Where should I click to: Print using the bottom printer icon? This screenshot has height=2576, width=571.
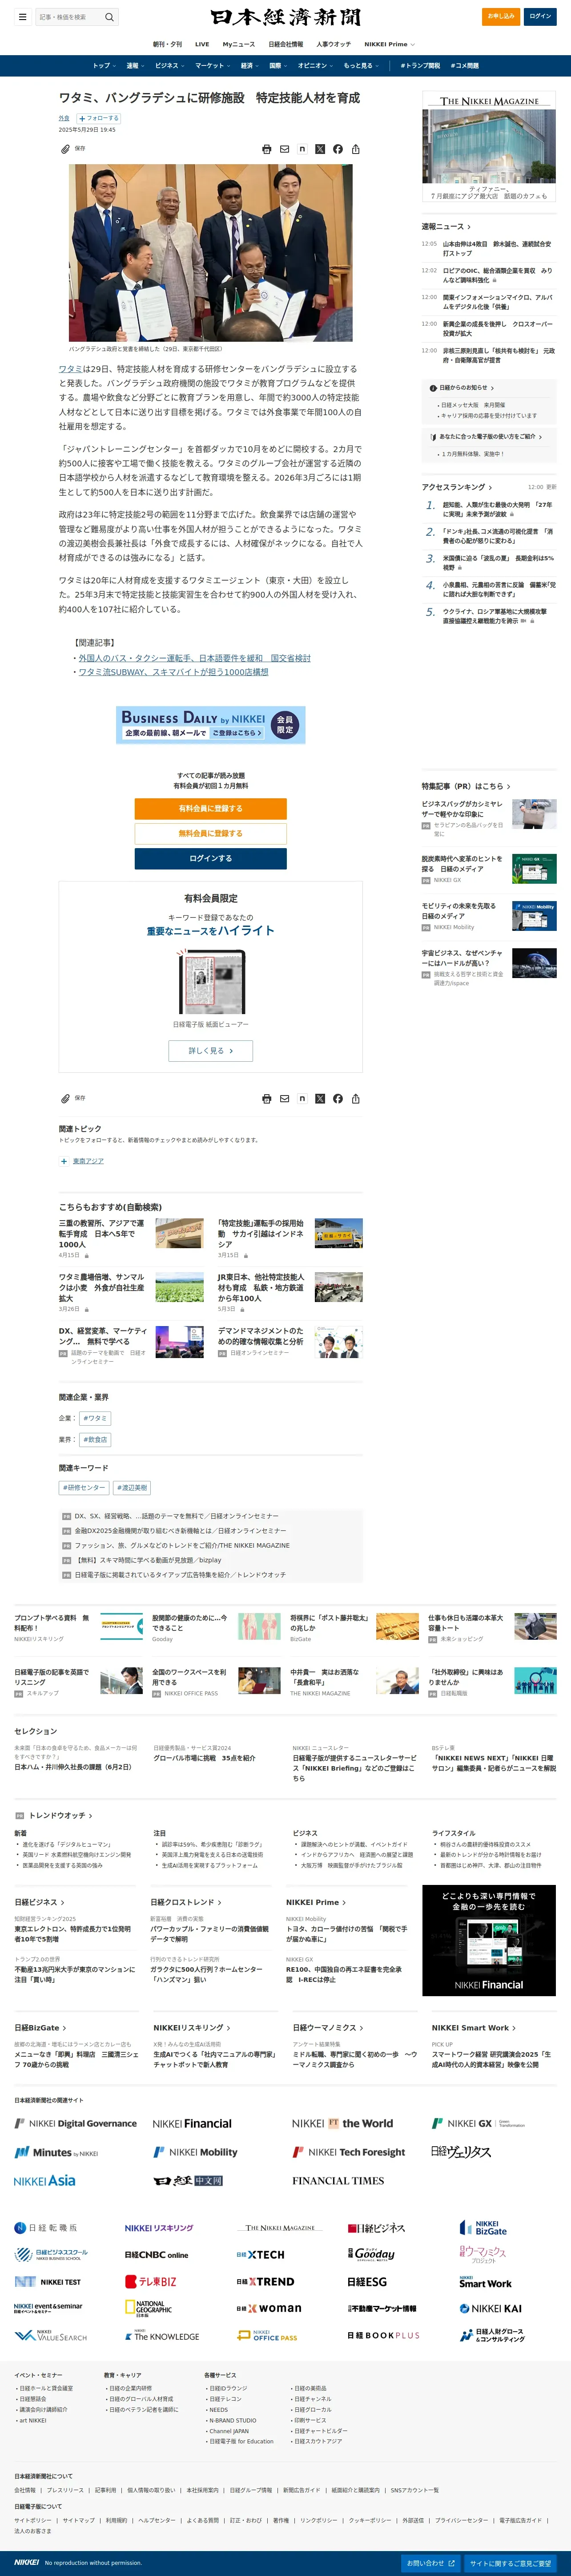[x=266, y=1098]
